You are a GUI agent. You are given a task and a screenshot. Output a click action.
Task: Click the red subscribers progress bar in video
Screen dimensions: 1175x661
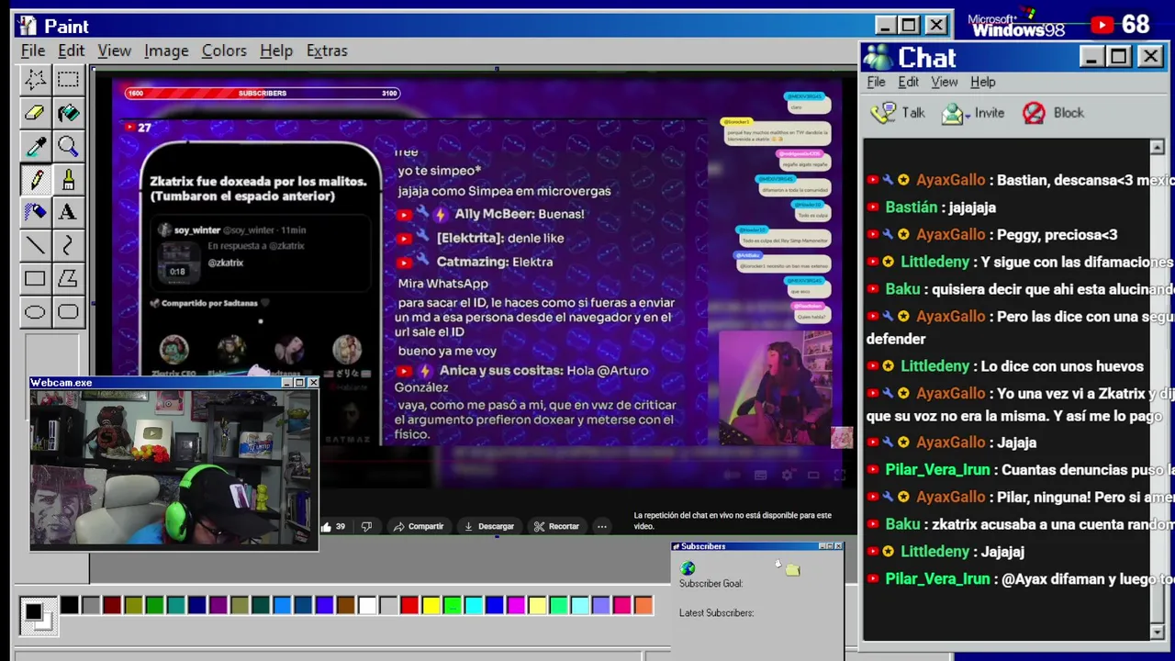click(x=262, y=93)
